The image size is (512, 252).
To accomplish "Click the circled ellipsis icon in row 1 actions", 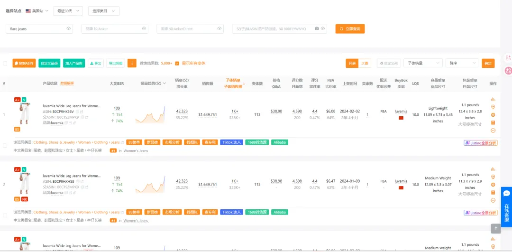I will click(x=493, y=131).
